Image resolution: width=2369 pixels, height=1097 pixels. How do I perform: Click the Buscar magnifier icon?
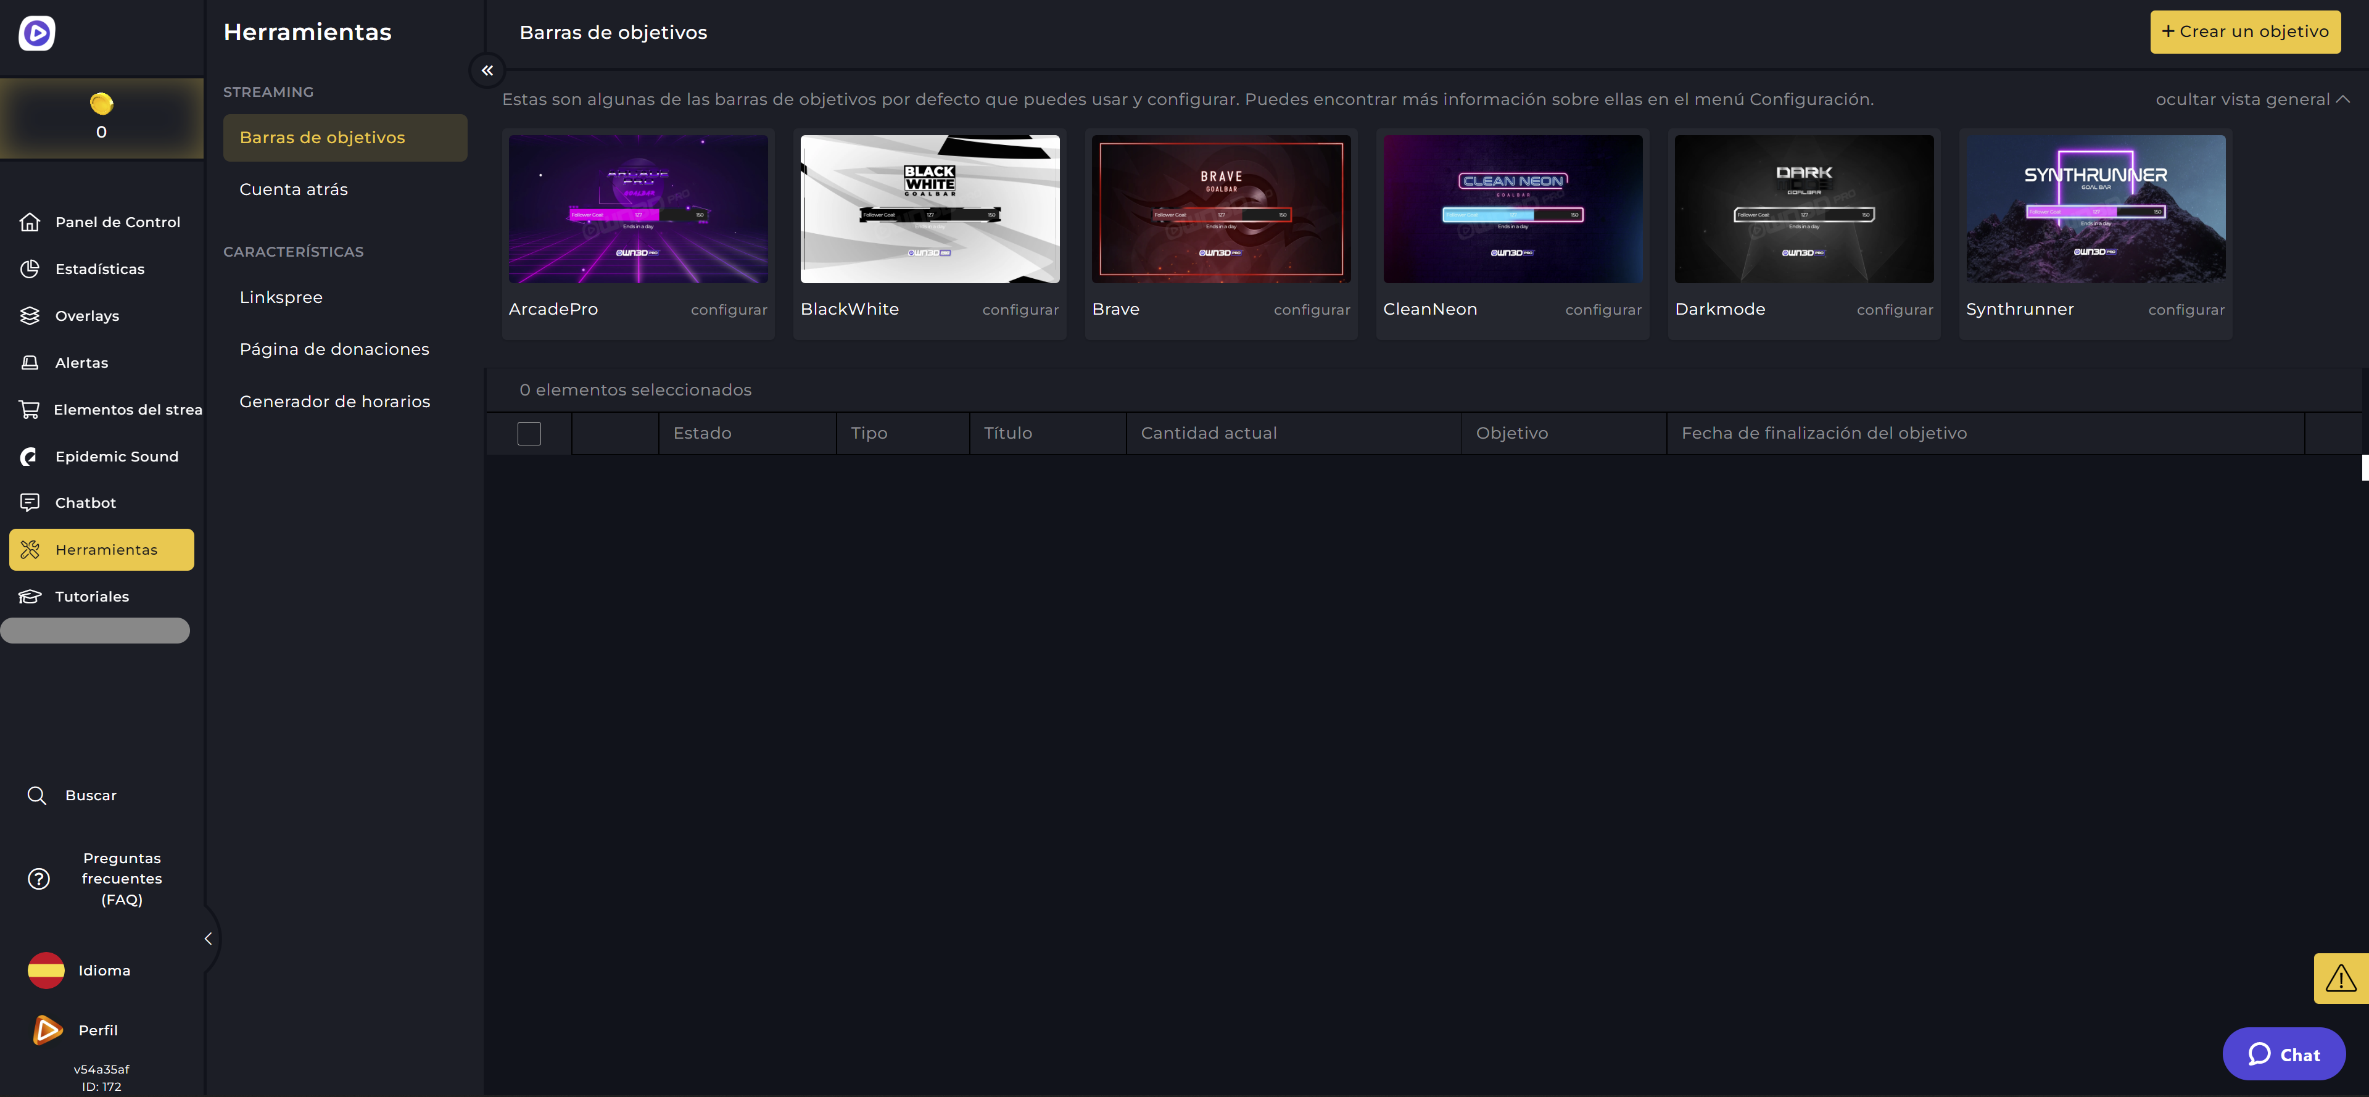[x=37, y=795]
